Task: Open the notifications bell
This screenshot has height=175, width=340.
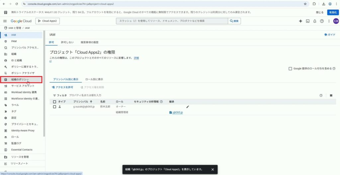Action: pos(315,21)
